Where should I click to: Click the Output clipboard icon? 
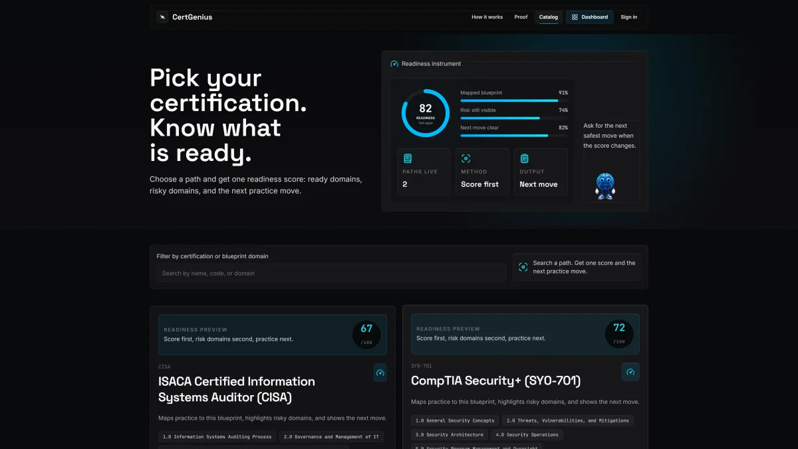(524, 158)
